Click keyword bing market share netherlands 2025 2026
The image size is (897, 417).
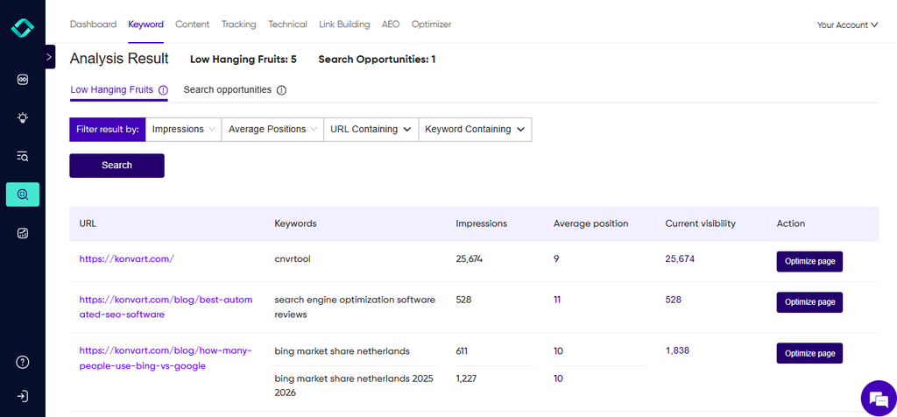(354, 385)
